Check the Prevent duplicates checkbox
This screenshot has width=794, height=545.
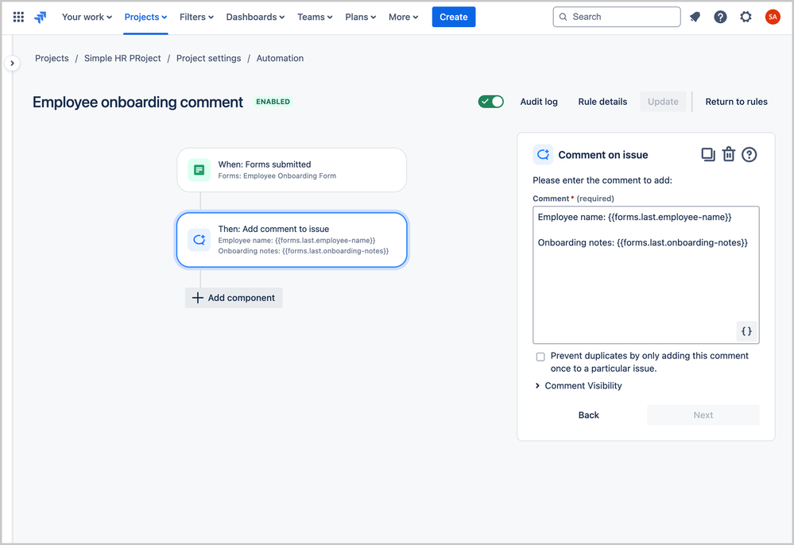pos(540,357)
